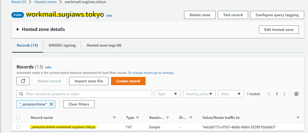Click _amazonchime.workmail.sugiaws.tokyo record name

tap(63, 127)
